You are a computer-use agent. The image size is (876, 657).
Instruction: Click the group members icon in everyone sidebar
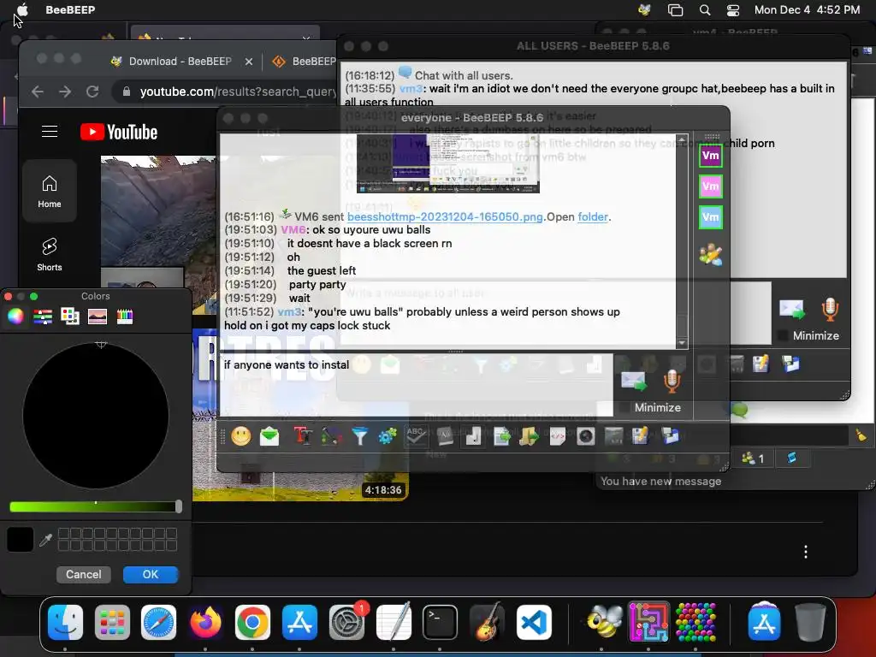[x=711, y=255]
